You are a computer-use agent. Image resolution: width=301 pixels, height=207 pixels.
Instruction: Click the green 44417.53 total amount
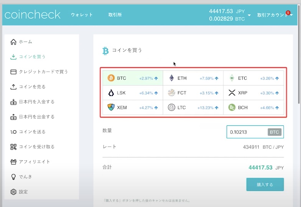coord(260,168)
